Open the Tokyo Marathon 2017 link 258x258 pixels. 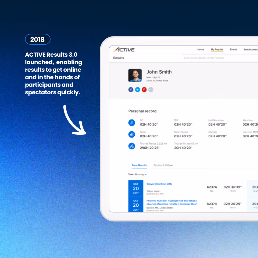click(x=159, y=184)
